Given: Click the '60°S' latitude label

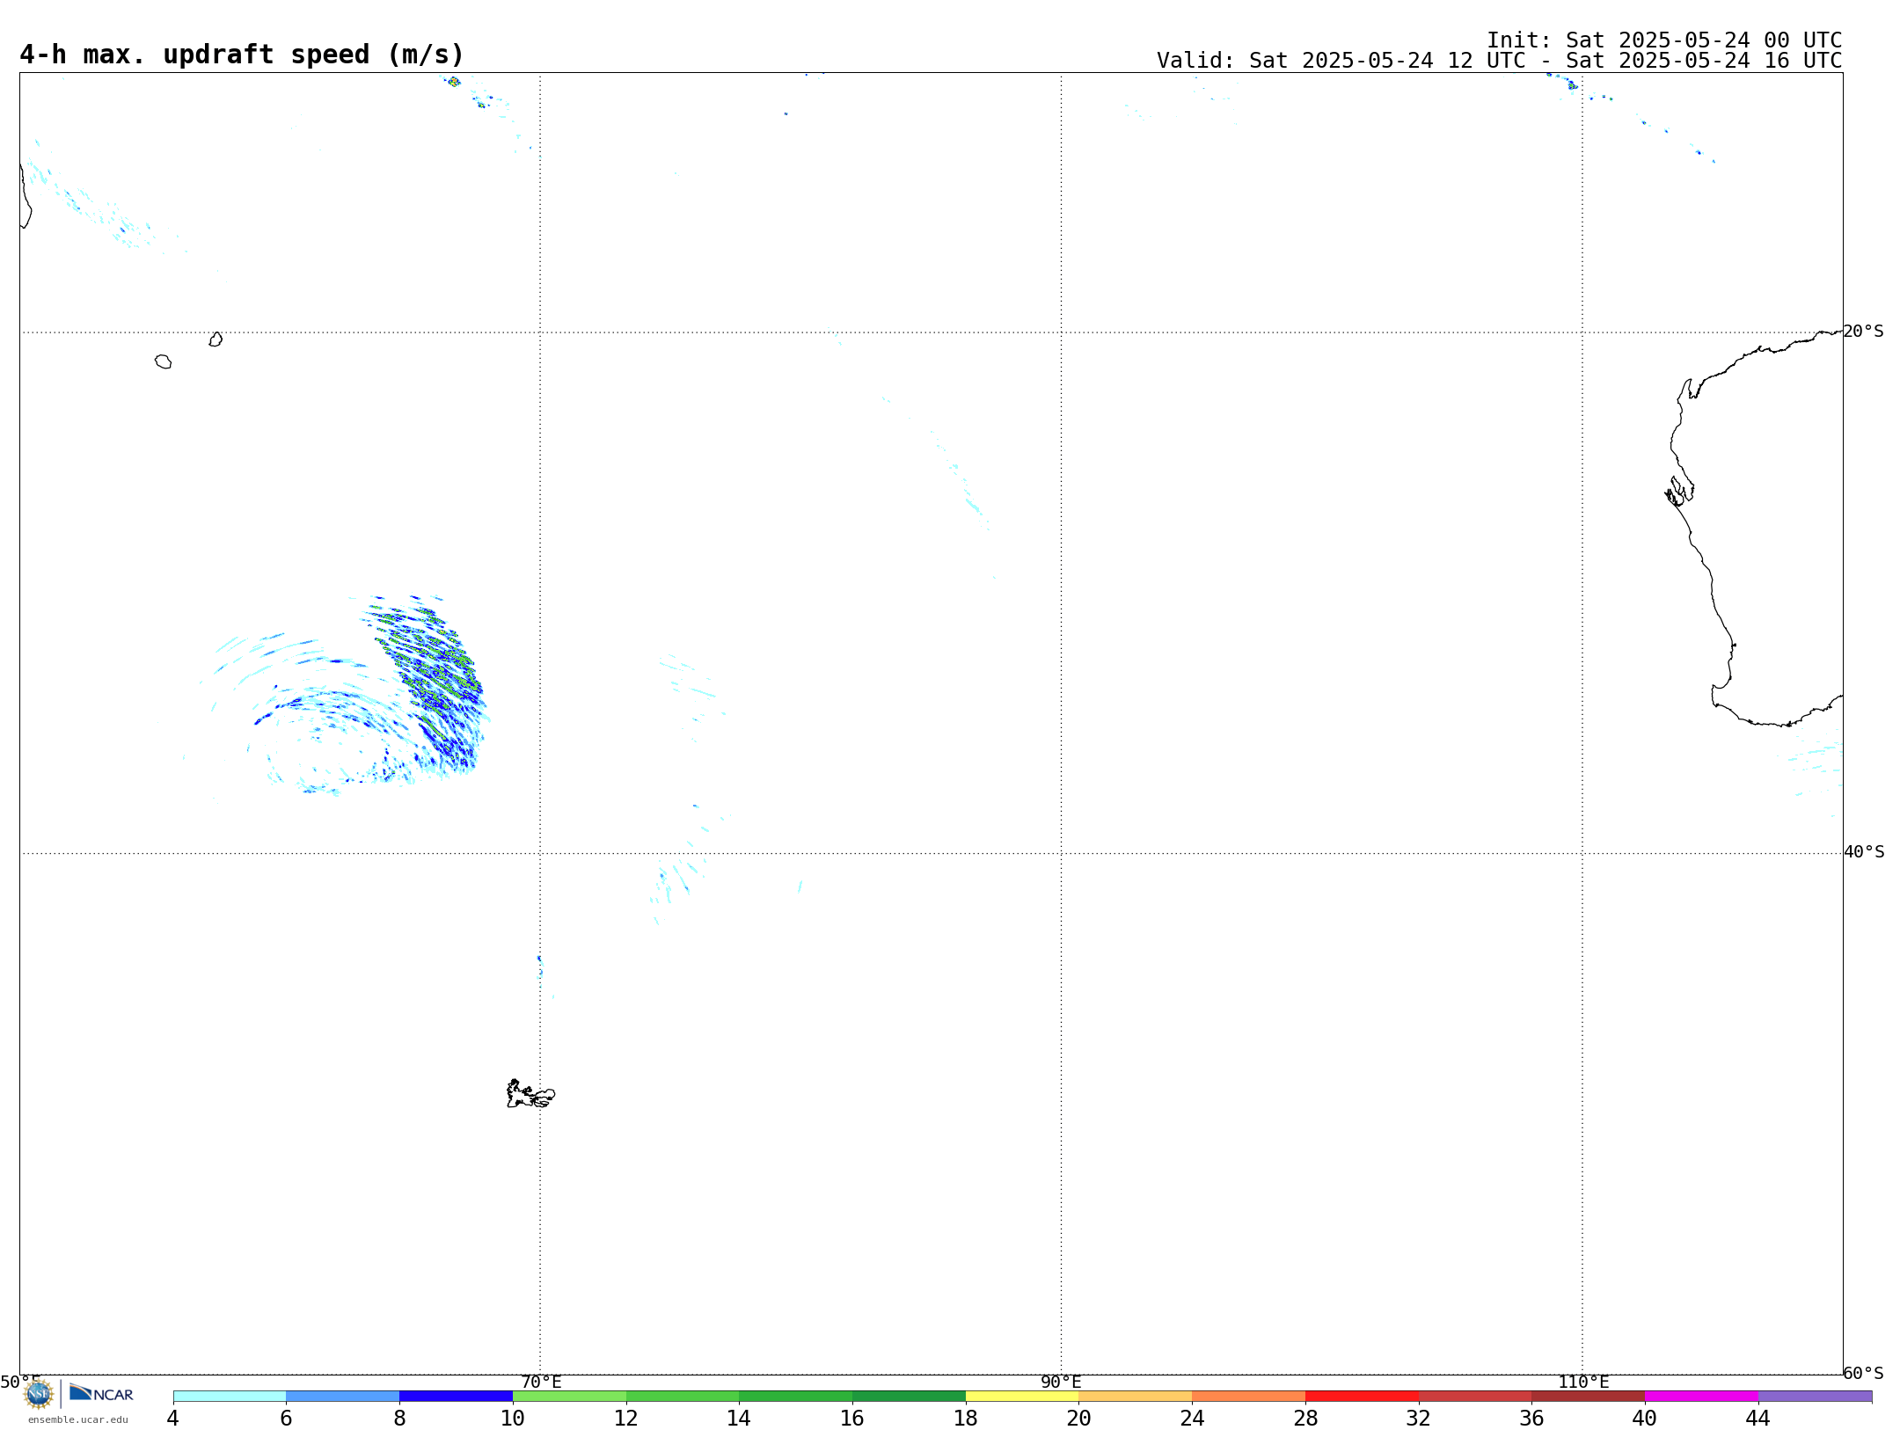Looking at the screenshot, I should pyautogui.click(x=1863, y=1373).
